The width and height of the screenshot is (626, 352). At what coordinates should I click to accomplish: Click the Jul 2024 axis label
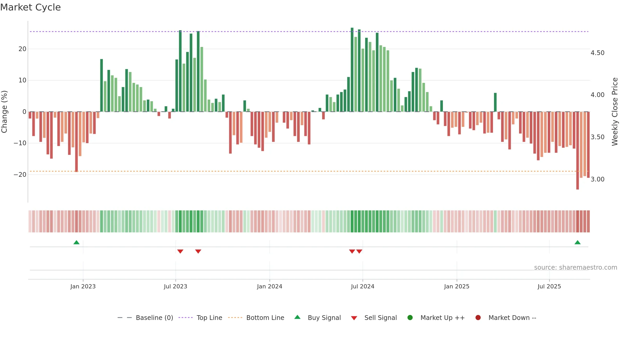(363, 286)
